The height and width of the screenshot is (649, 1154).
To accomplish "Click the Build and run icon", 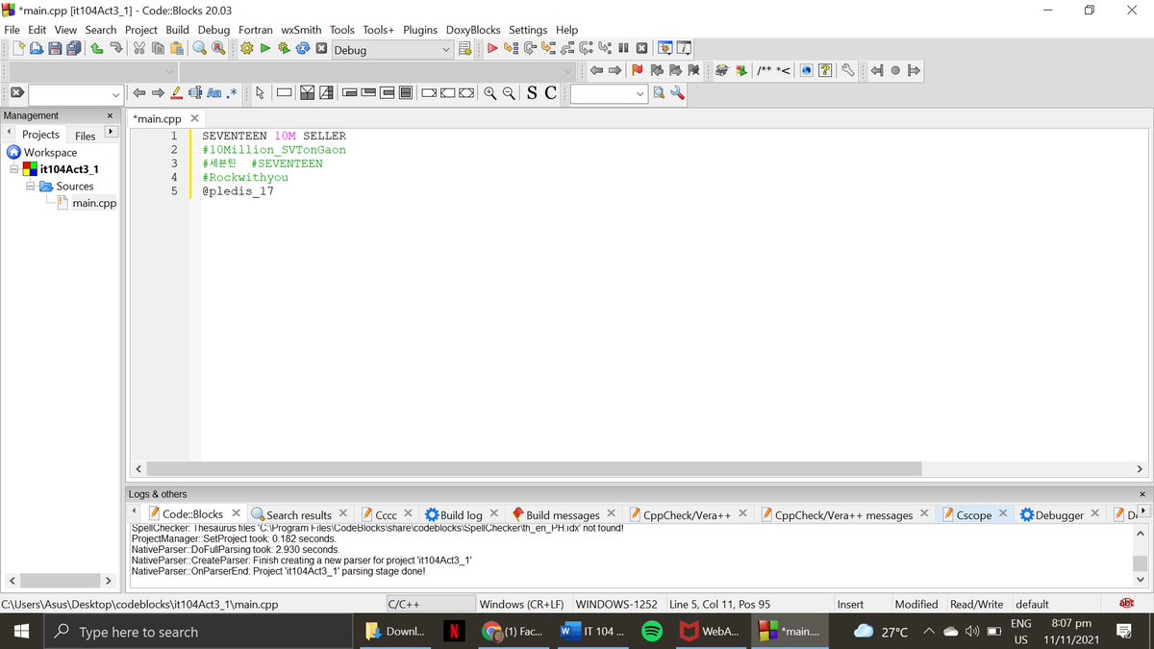I will [x=284, y=49].
